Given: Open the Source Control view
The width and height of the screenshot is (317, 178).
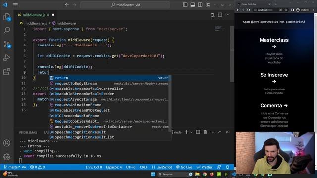Looking at the screenshot, I should [7, 44].
